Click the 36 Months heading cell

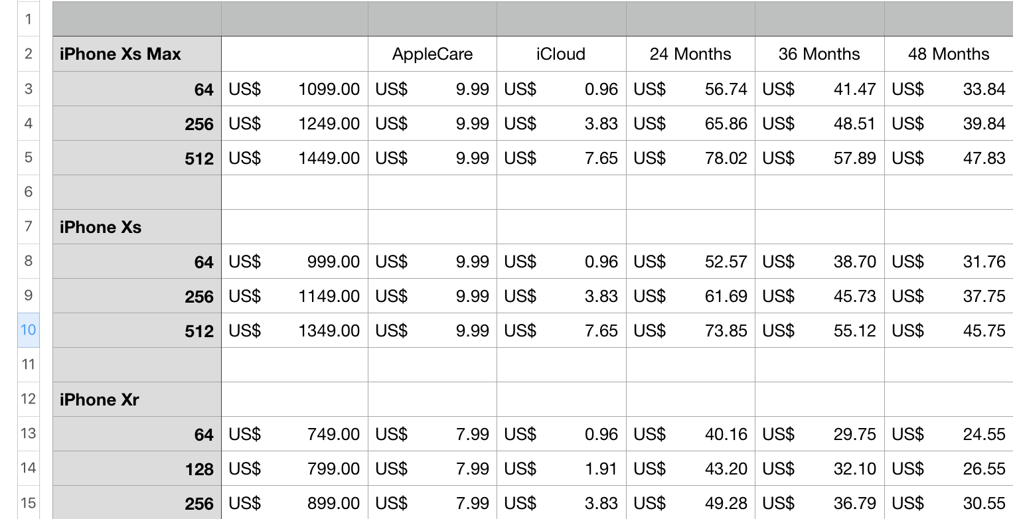tap(819, 54)
